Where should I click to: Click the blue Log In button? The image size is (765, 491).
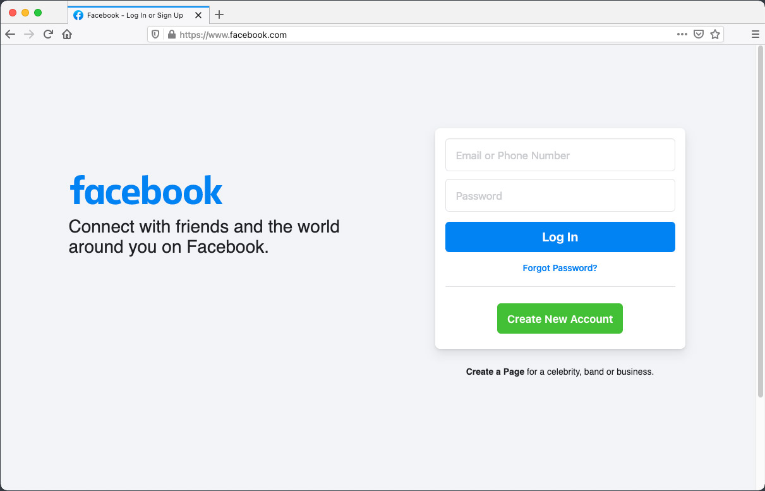point(560,237)
